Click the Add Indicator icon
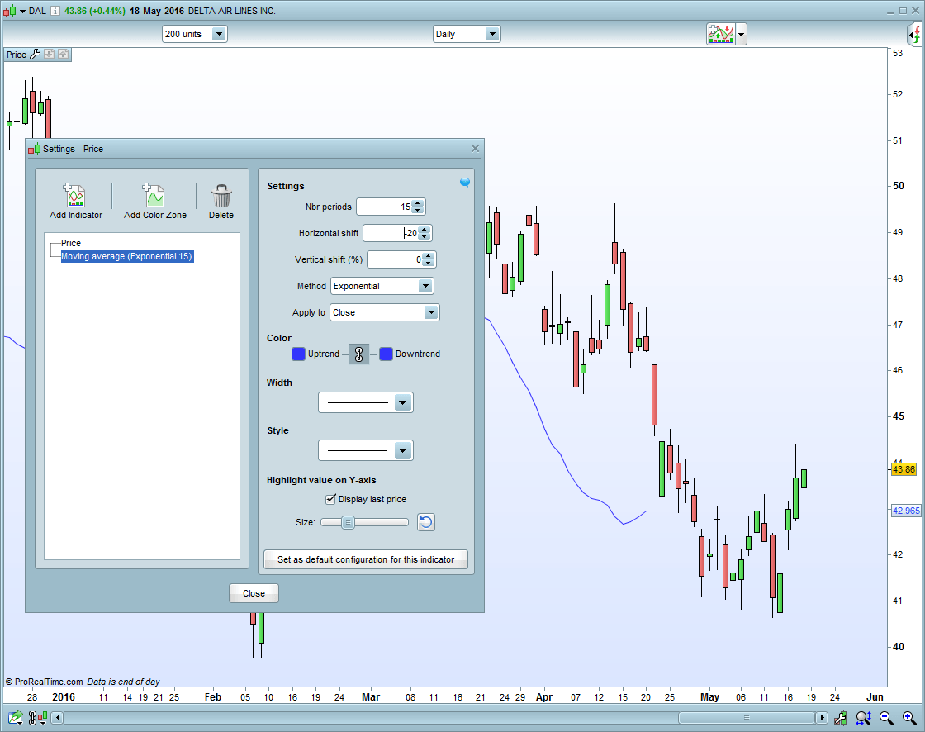 [x=75, y=196]
